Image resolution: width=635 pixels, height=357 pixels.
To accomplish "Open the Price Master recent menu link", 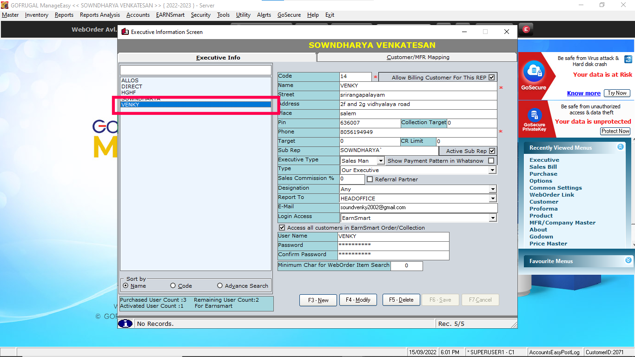I will coord(549,244).
